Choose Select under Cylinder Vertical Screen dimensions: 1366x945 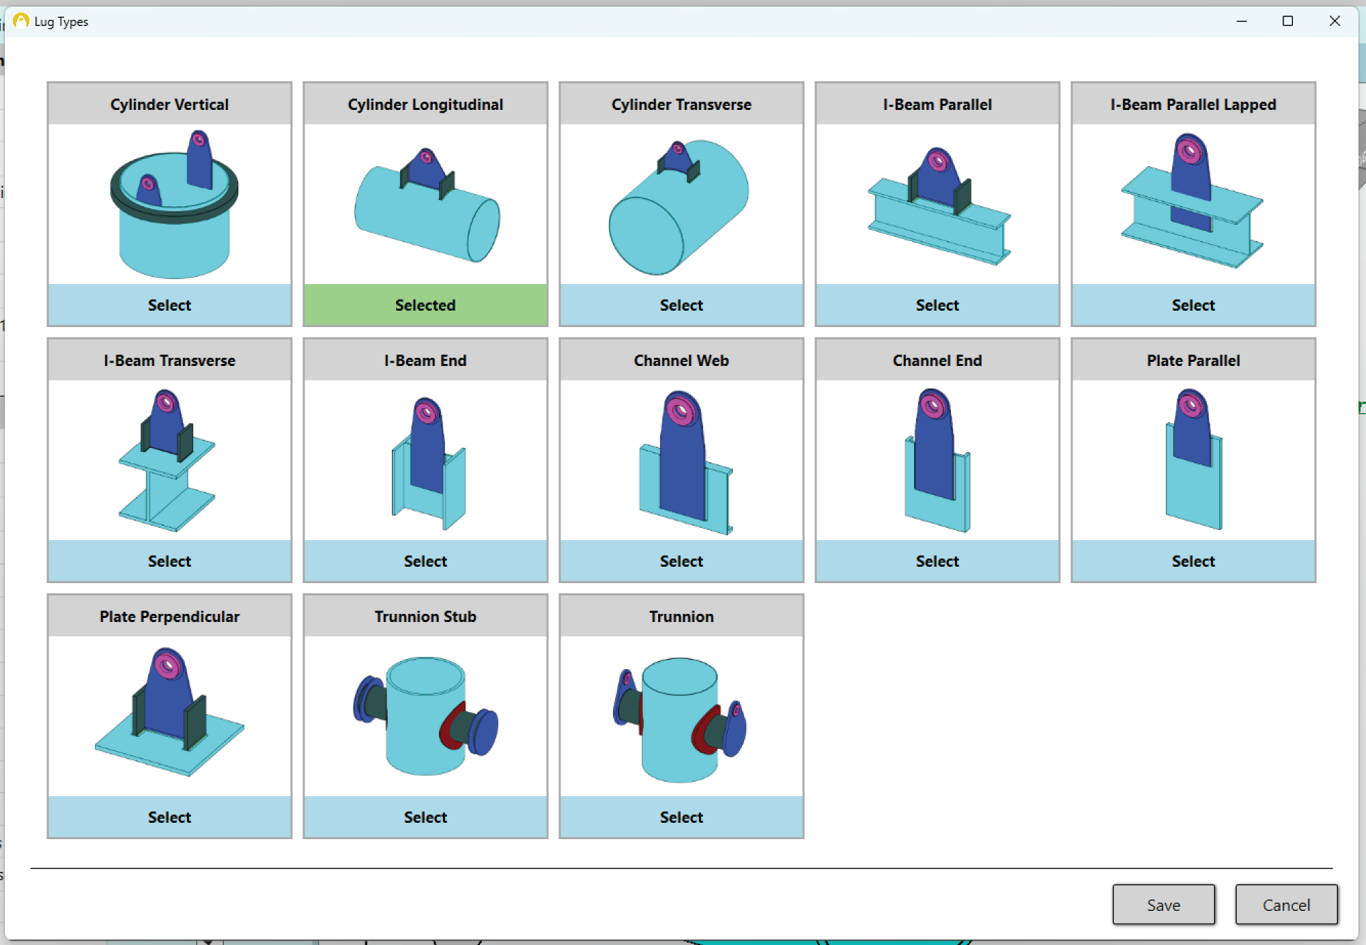pos(169,305)
